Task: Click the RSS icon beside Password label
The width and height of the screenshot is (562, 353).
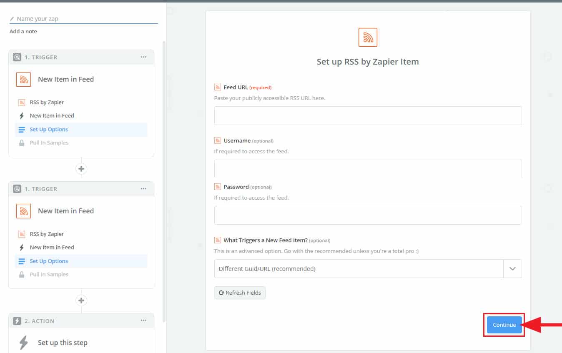Action: [217, 187]
